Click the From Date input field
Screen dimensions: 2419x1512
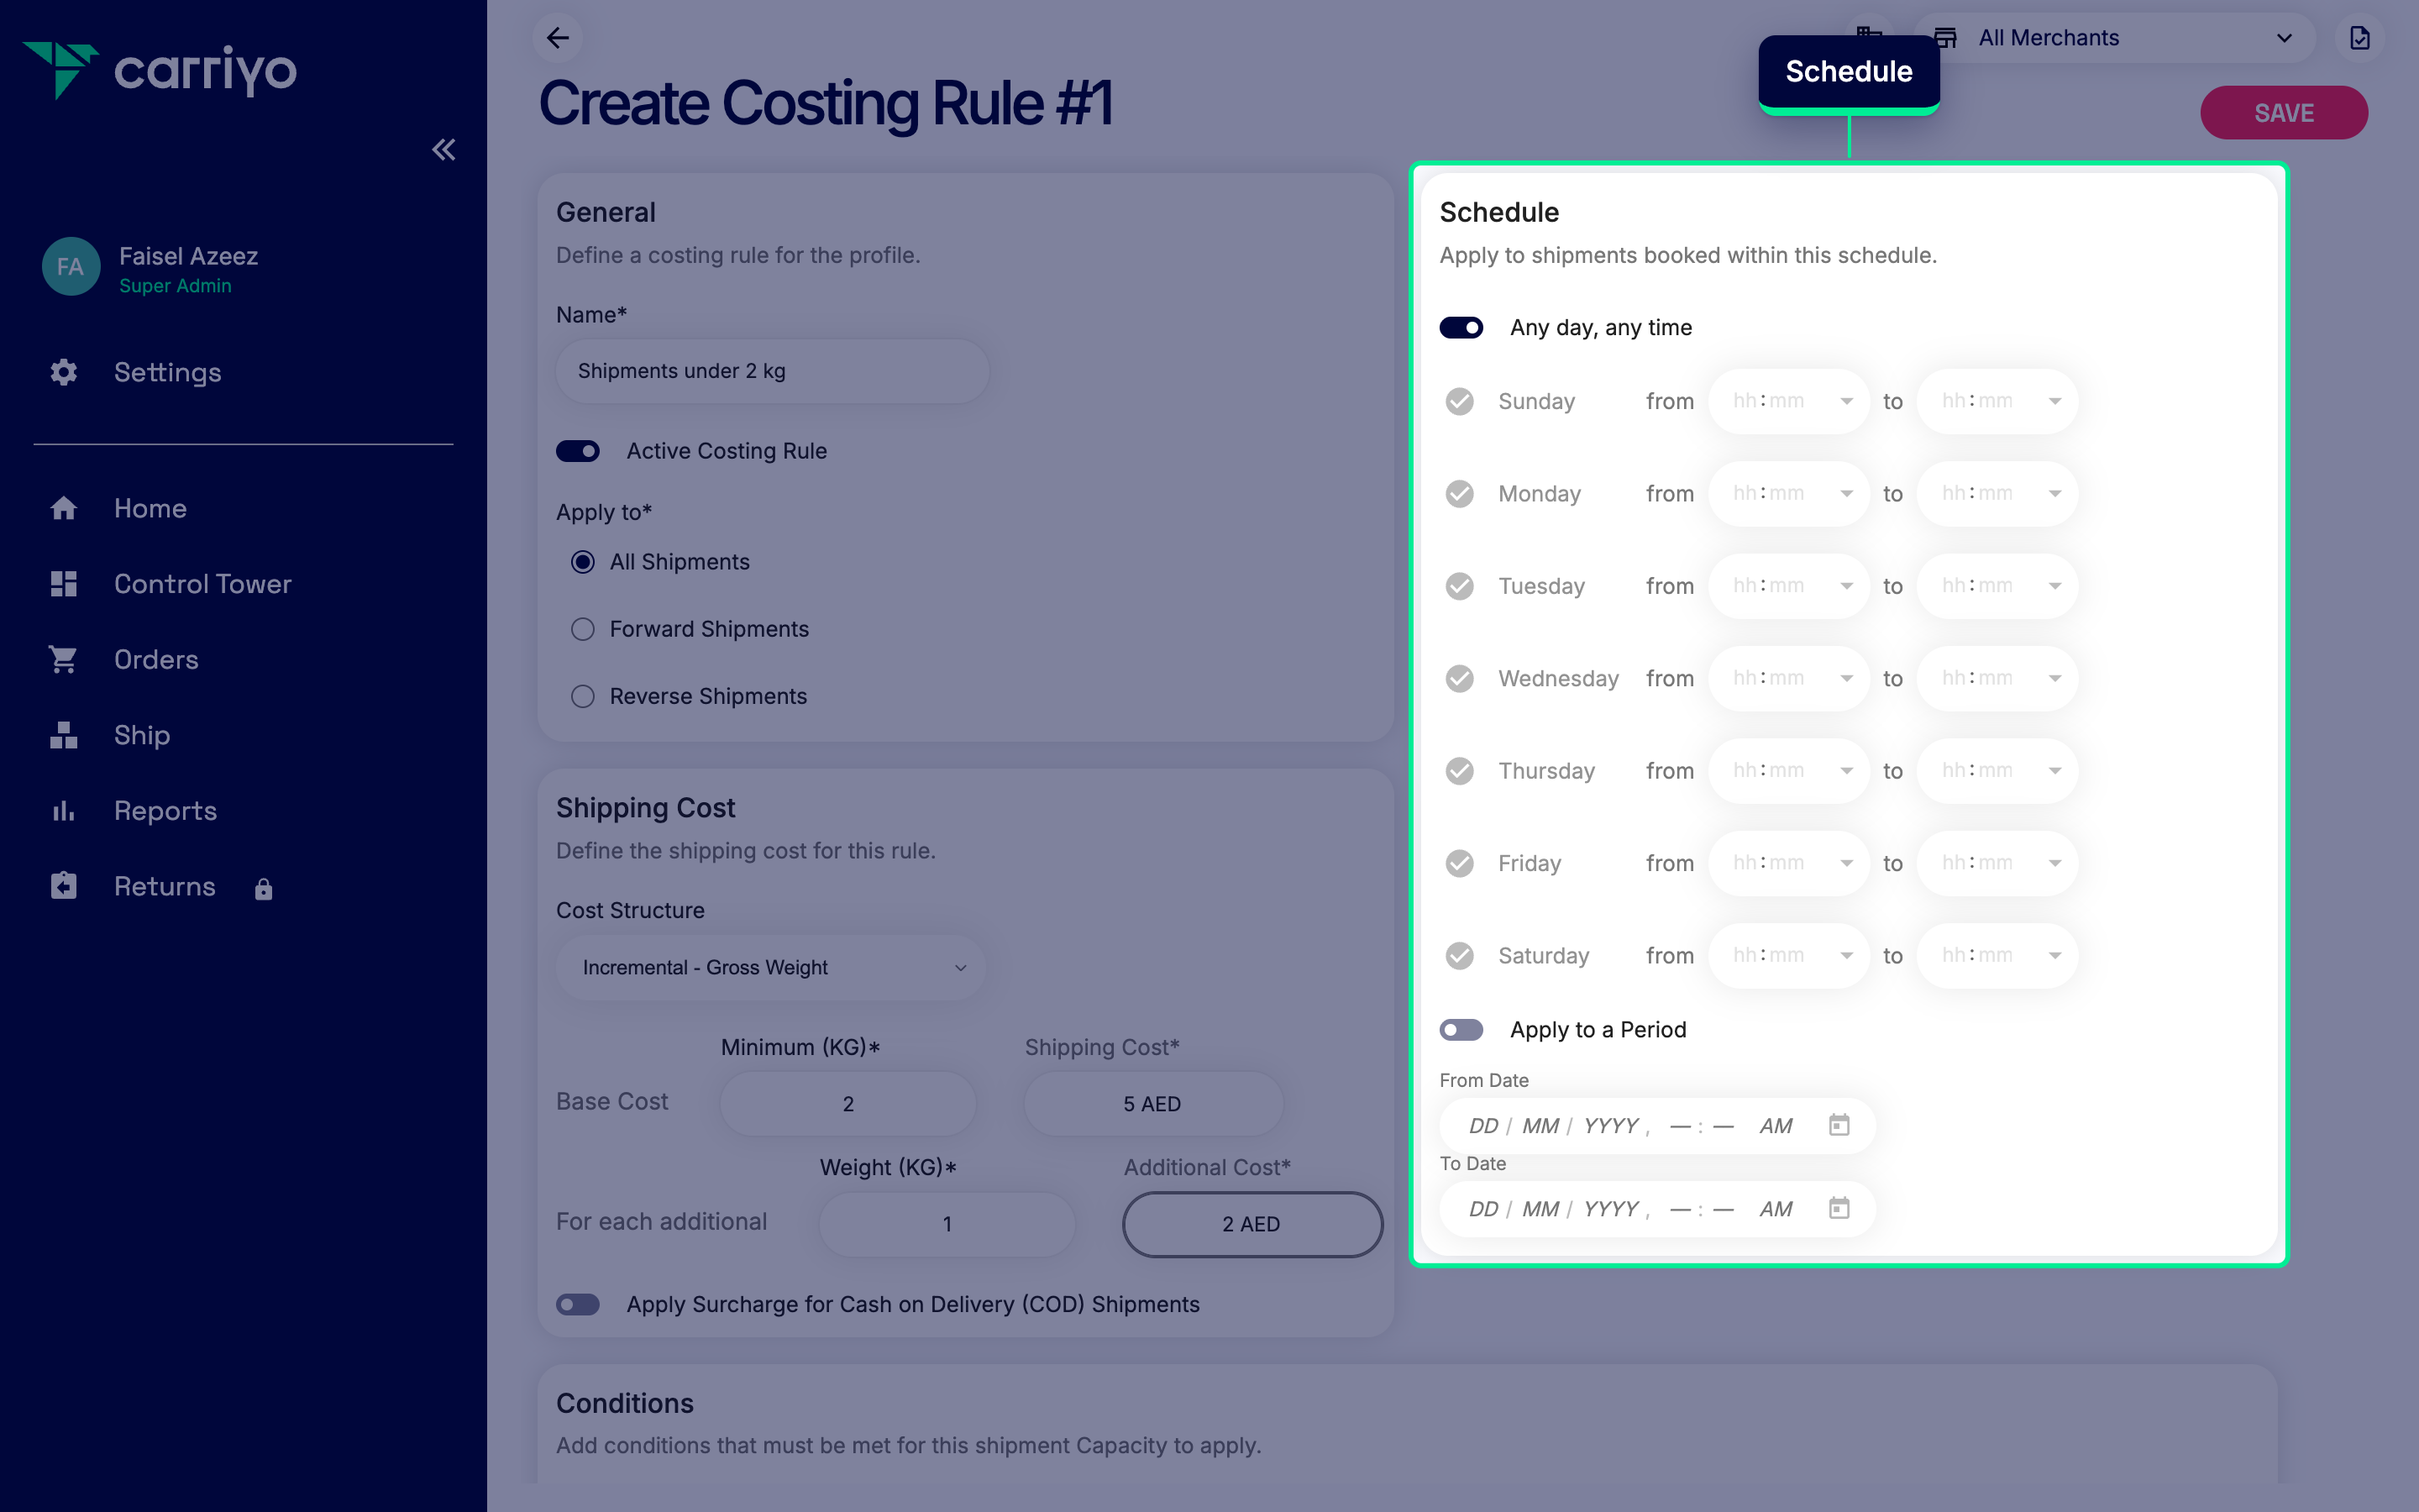coord(1657,1126)
